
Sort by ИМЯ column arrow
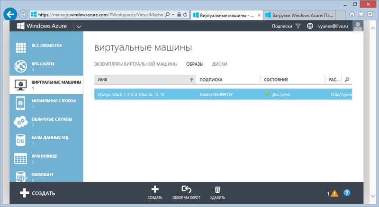pyautogui.click(x=192, y=80)
